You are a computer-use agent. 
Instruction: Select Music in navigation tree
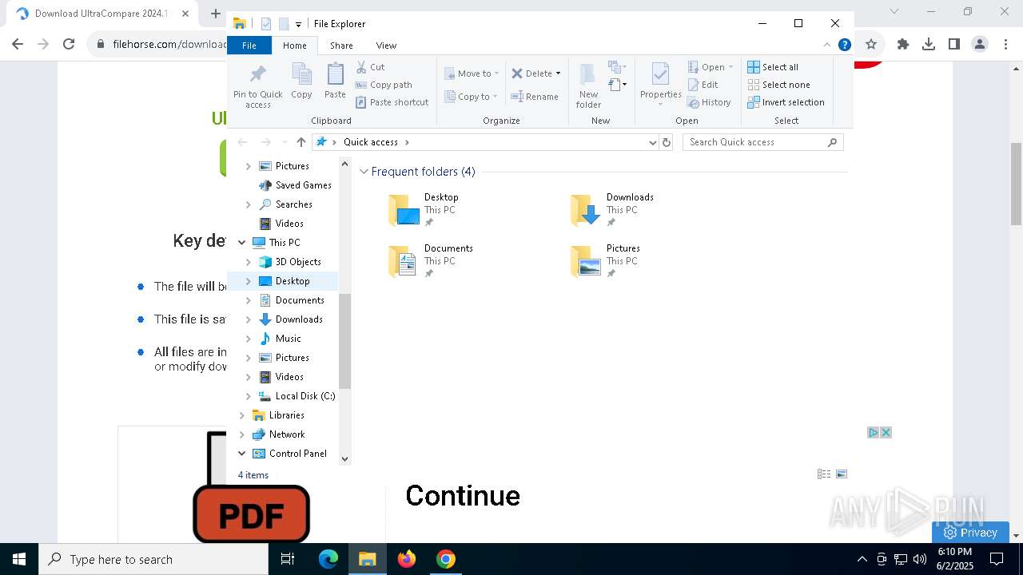pos(288,339)
